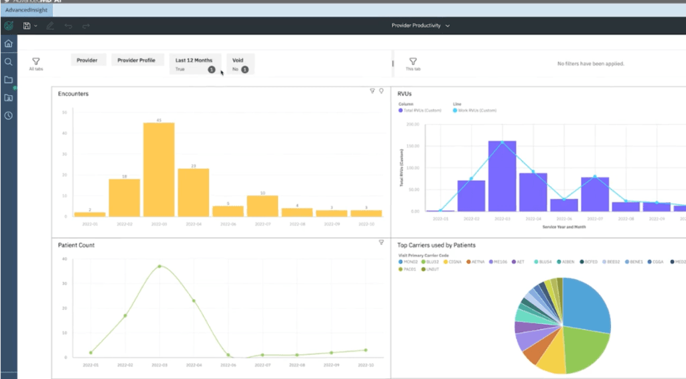Click the undo arrow icon
The height and width of the screenshot is (379, 686).
click(68, 26)
